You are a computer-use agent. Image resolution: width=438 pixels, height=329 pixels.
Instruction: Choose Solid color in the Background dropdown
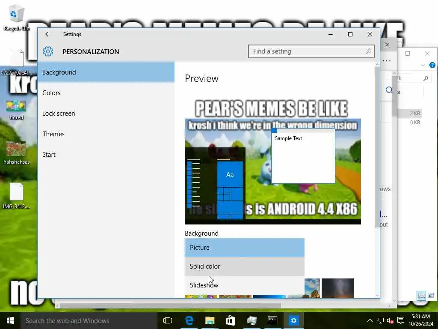pyautogui.click(x=245, y=266)
